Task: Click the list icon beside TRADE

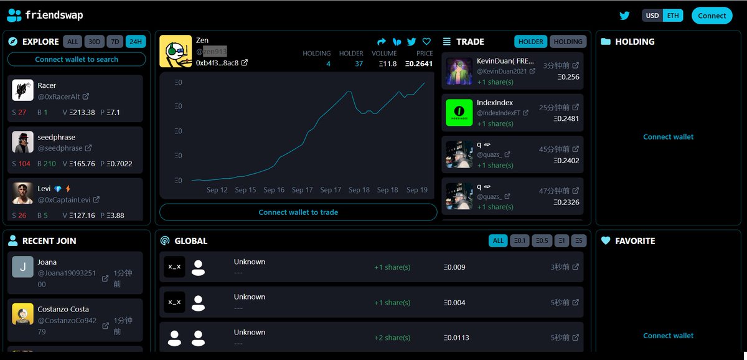Action: click(447, 42)
